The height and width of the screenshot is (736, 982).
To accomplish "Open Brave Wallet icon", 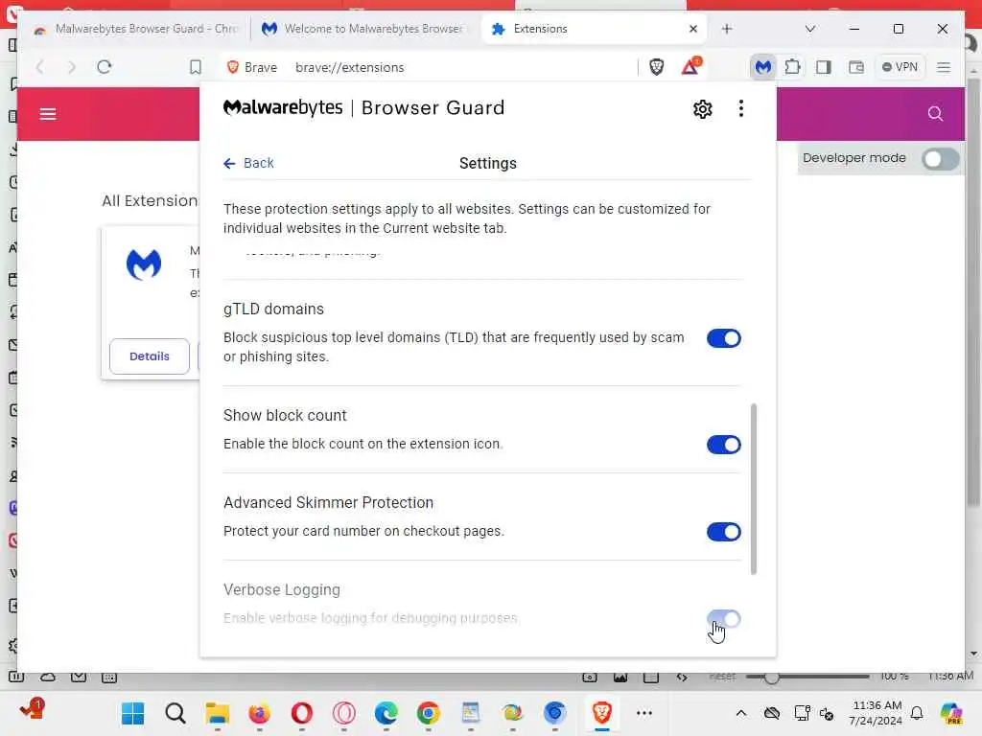I will pyautogui.click(x=856, y=67).
